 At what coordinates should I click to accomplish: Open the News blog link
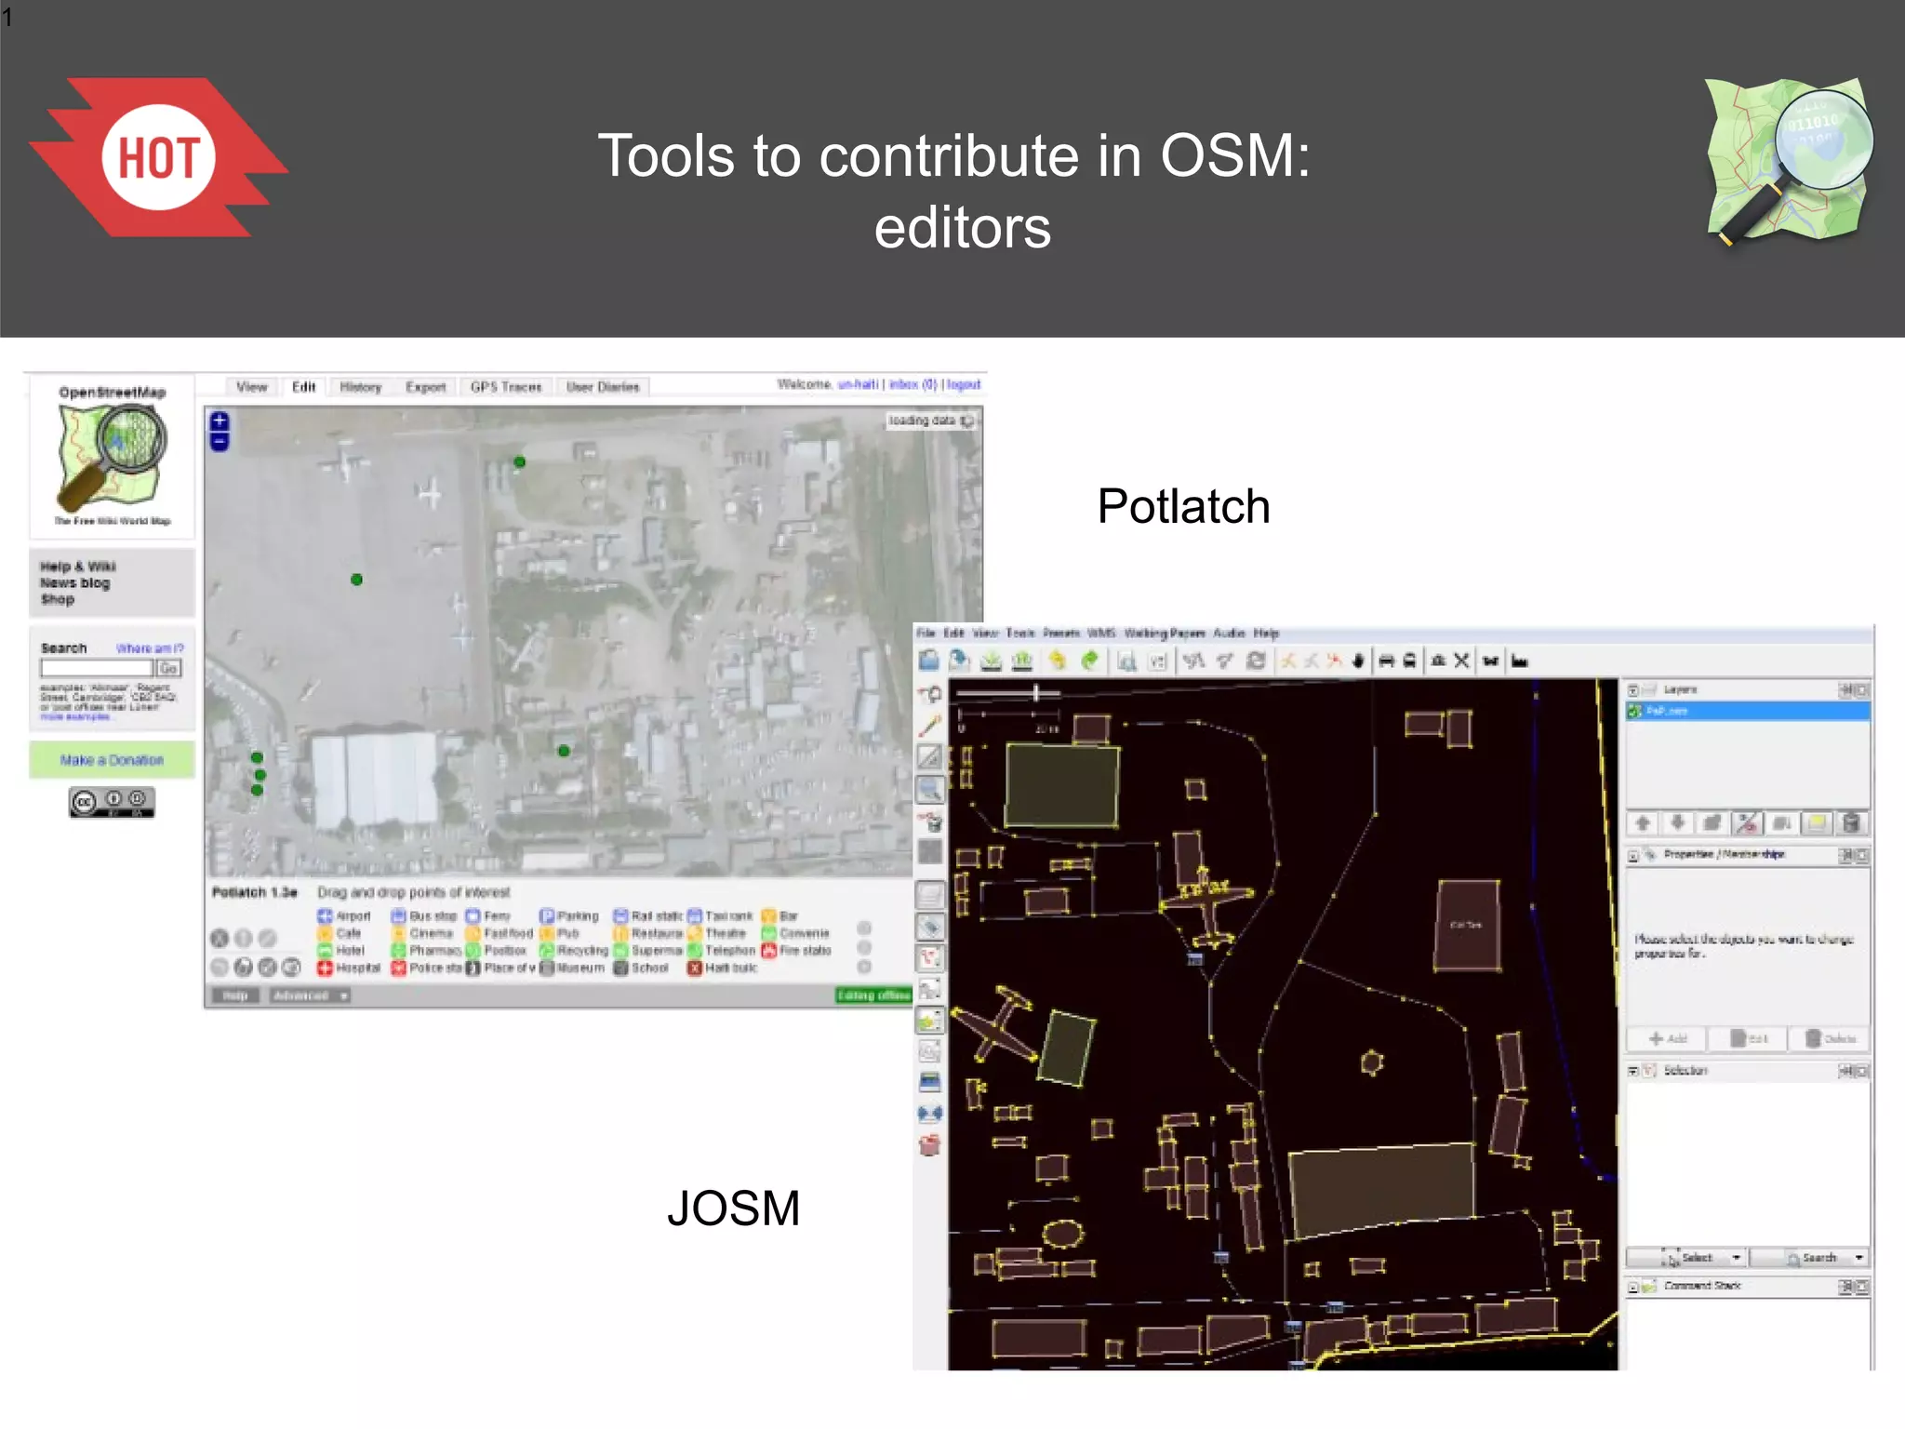75,583
